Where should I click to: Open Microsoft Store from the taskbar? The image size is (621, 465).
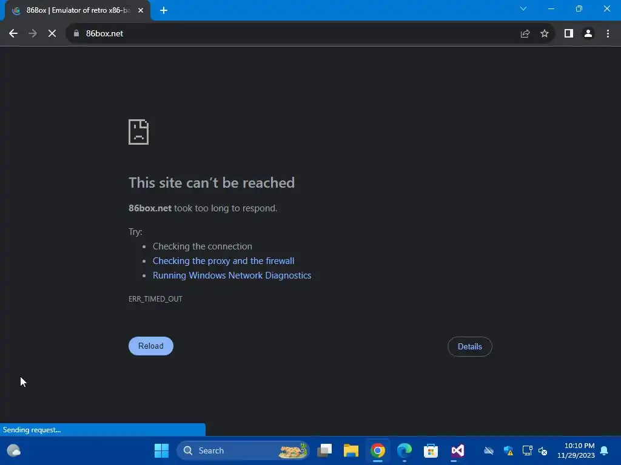[x=431, y=450]
